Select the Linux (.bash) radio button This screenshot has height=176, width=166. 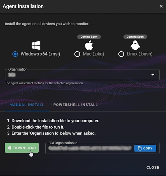coord(121,54)
